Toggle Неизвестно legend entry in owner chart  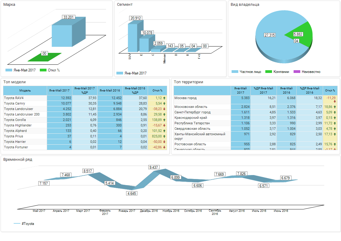coord(307,72)
